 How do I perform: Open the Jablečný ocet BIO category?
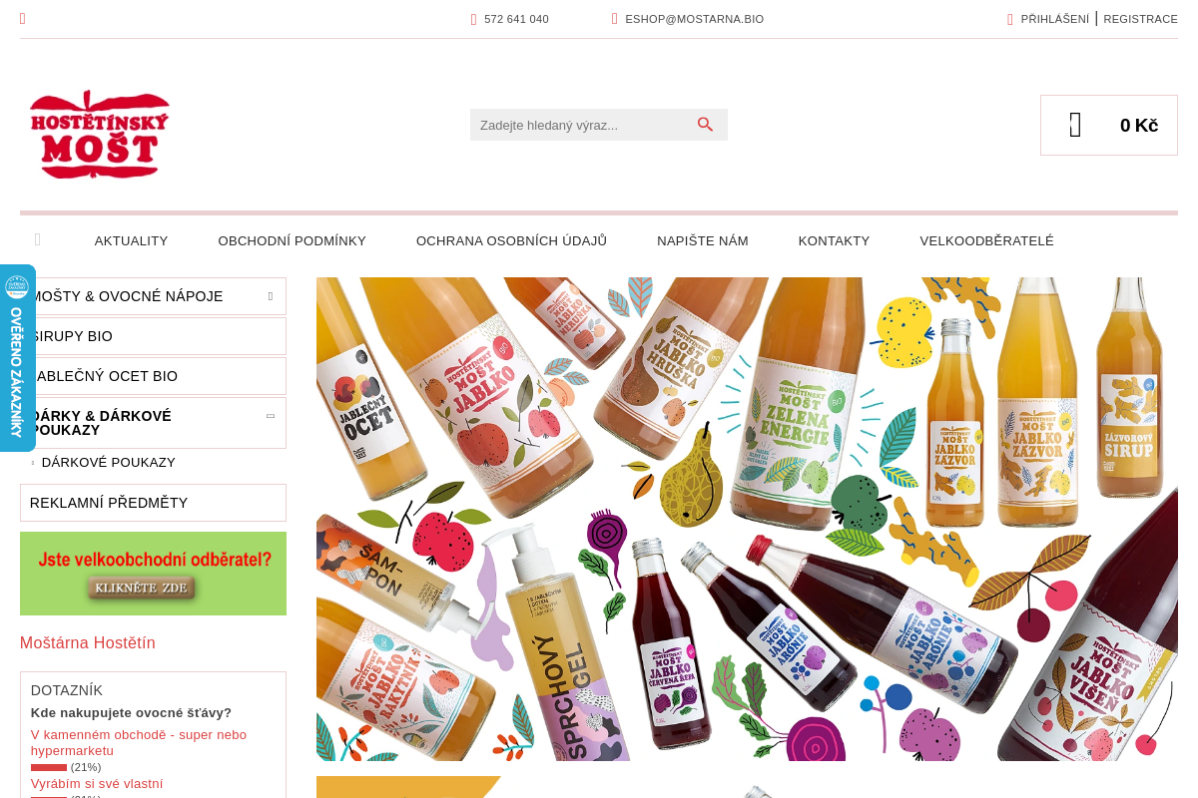(x=153, y=376)
